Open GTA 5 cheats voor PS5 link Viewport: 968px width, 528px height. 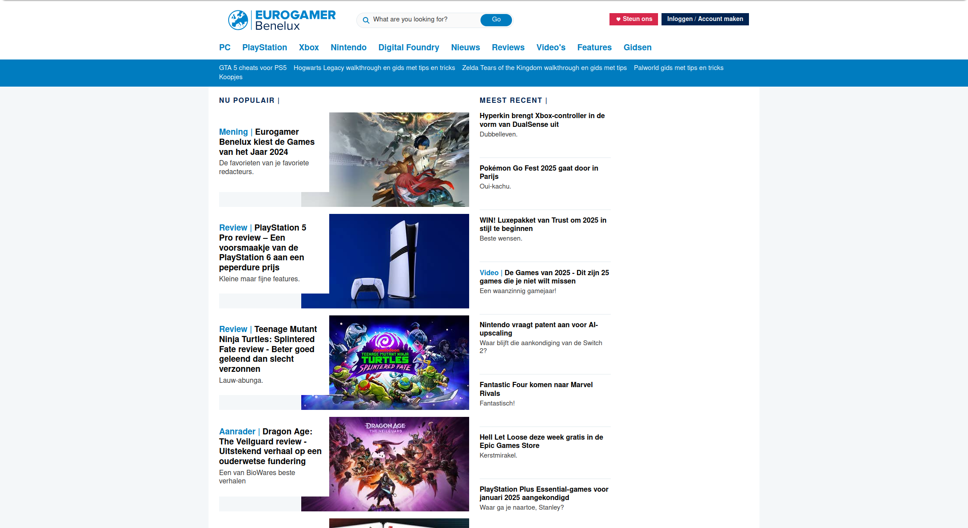click(253, 68)
